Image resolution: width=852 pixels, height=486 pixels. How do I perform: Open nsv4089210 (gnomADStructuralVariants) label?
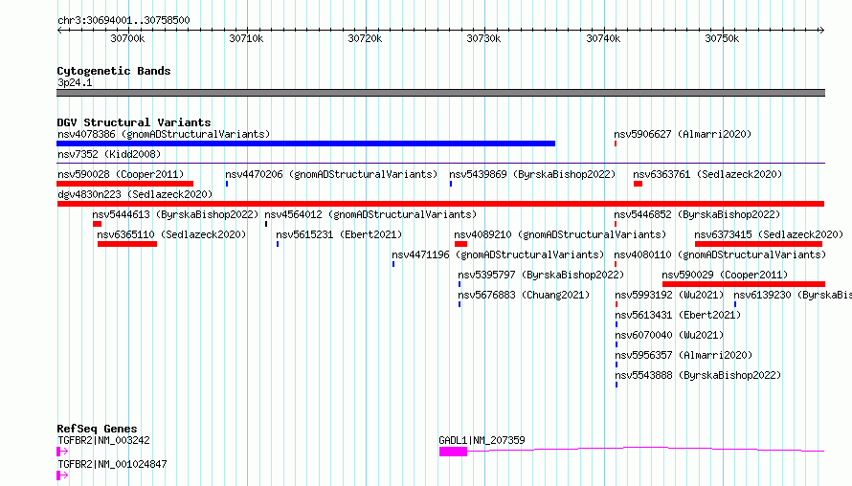pyautogui.click(x=560, y=234)
